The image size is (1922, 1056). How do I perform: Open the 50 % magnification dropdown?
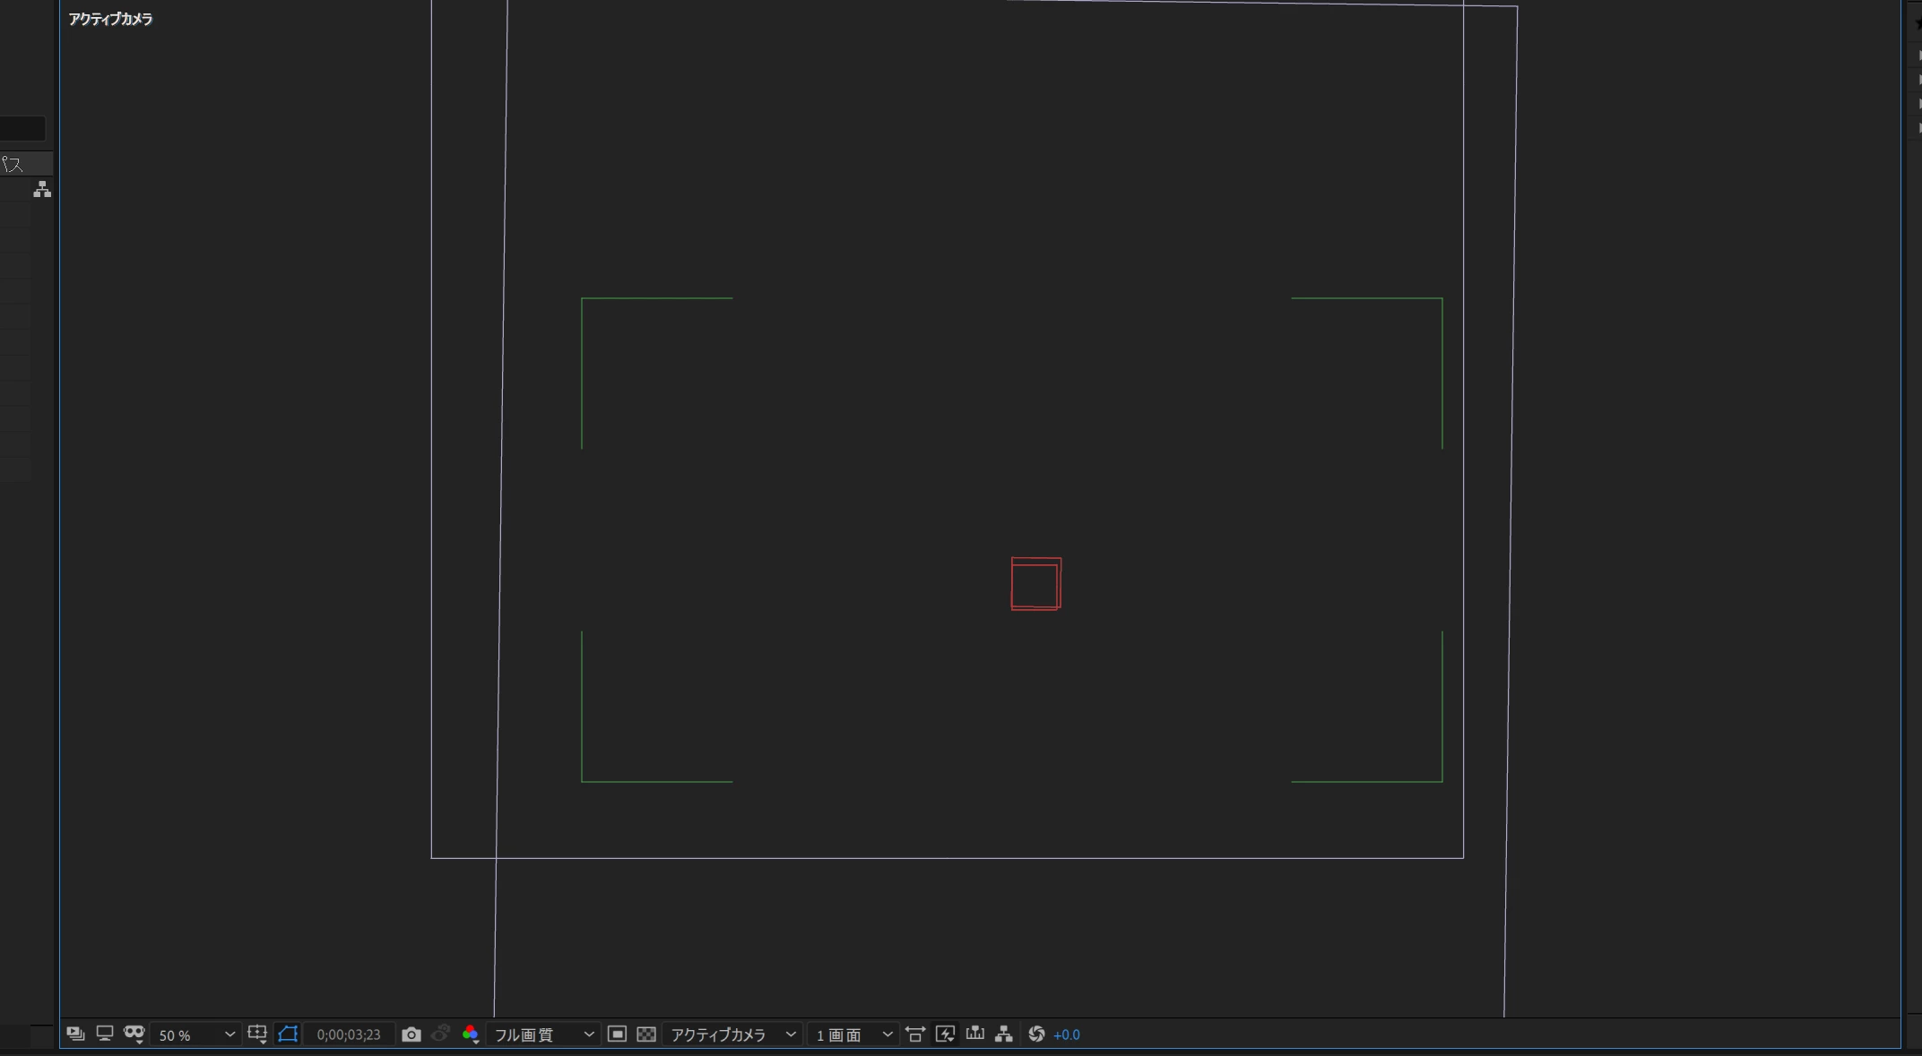(x=195, y=1035)
